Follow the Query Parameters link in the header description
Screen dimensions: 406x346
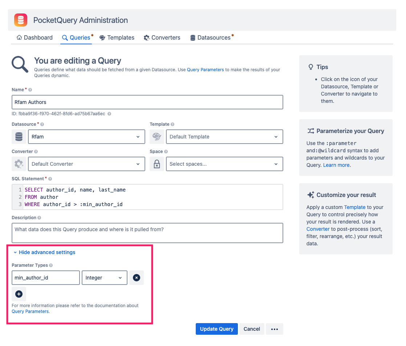click(205, 70)
